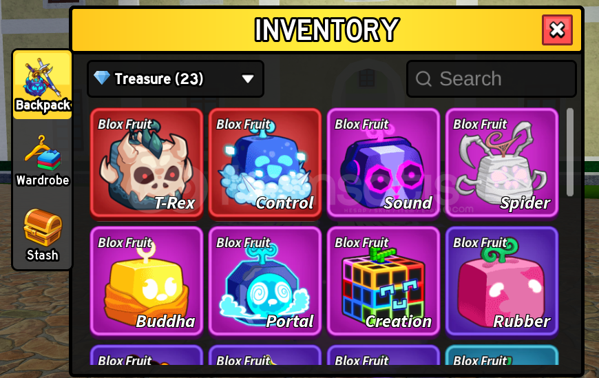This screenshot has width=599, height=378.
Task: Close the Inventory window
Action: (557, 30)
